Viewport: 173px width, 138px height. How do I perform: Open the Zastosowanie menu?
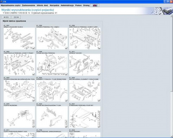(28, 6)
